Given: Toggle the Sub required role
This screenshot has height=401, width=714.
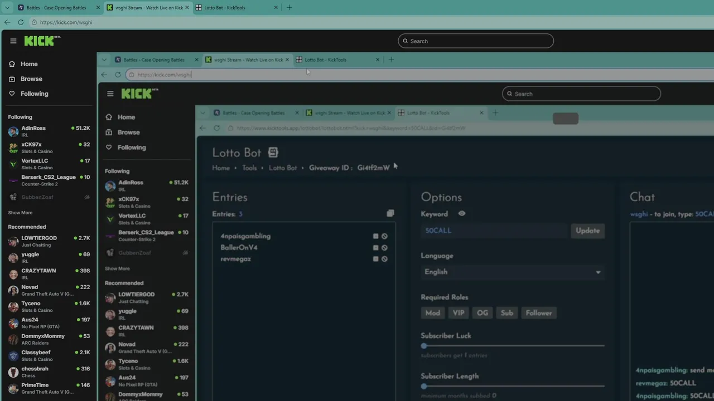Looking at the screenshot, I should pyautogui.click(x=506, y=313).
